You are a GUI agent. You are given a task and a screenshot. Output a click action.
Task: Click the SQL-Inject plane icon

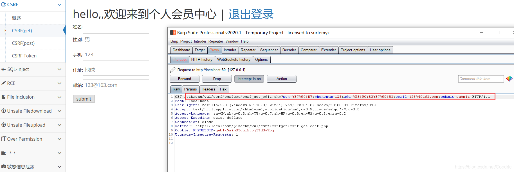(x=4, y=69)
